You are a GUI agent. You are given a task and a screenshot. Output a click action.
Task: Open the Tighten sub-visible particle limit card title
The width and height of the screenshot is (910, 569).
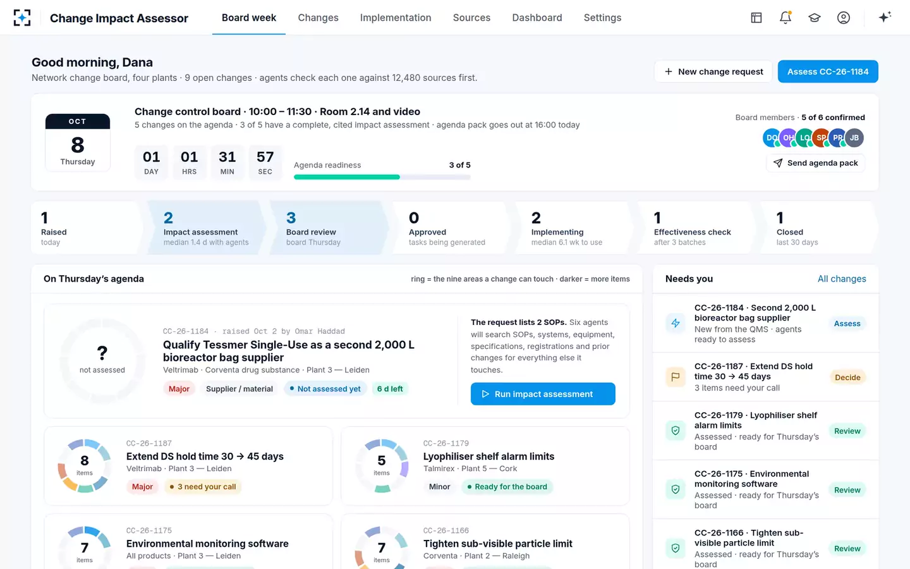click(x=498, y=544)
